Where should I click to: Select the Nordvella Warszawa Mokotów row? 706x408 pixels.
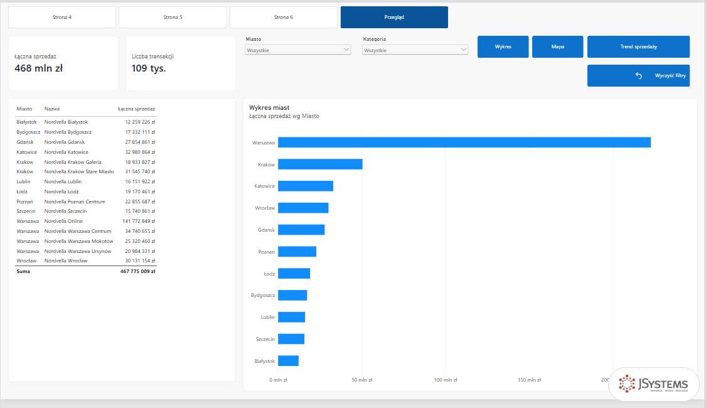click(85, 242)
